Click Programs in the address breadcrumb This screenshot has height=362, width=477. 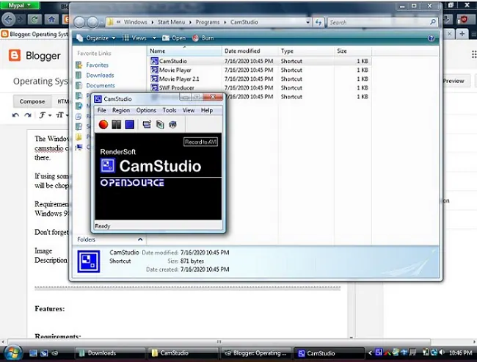tap(208, 22)
